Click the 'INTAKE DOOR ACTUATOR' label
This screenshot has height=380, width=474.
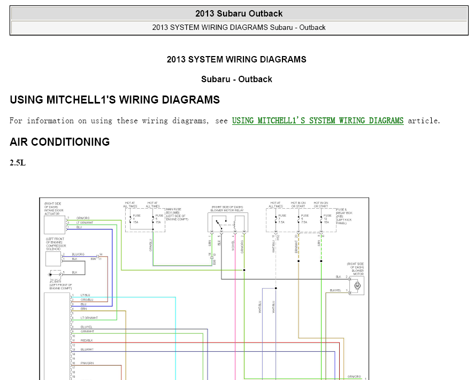point(53,212)
